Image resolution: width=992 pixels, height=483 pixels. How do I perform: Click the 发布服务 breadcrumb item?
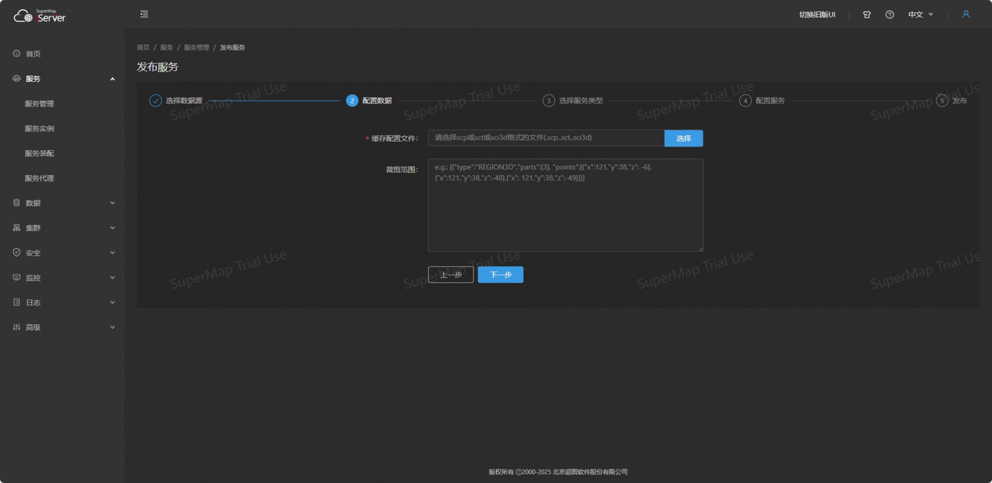pos(232,47)
